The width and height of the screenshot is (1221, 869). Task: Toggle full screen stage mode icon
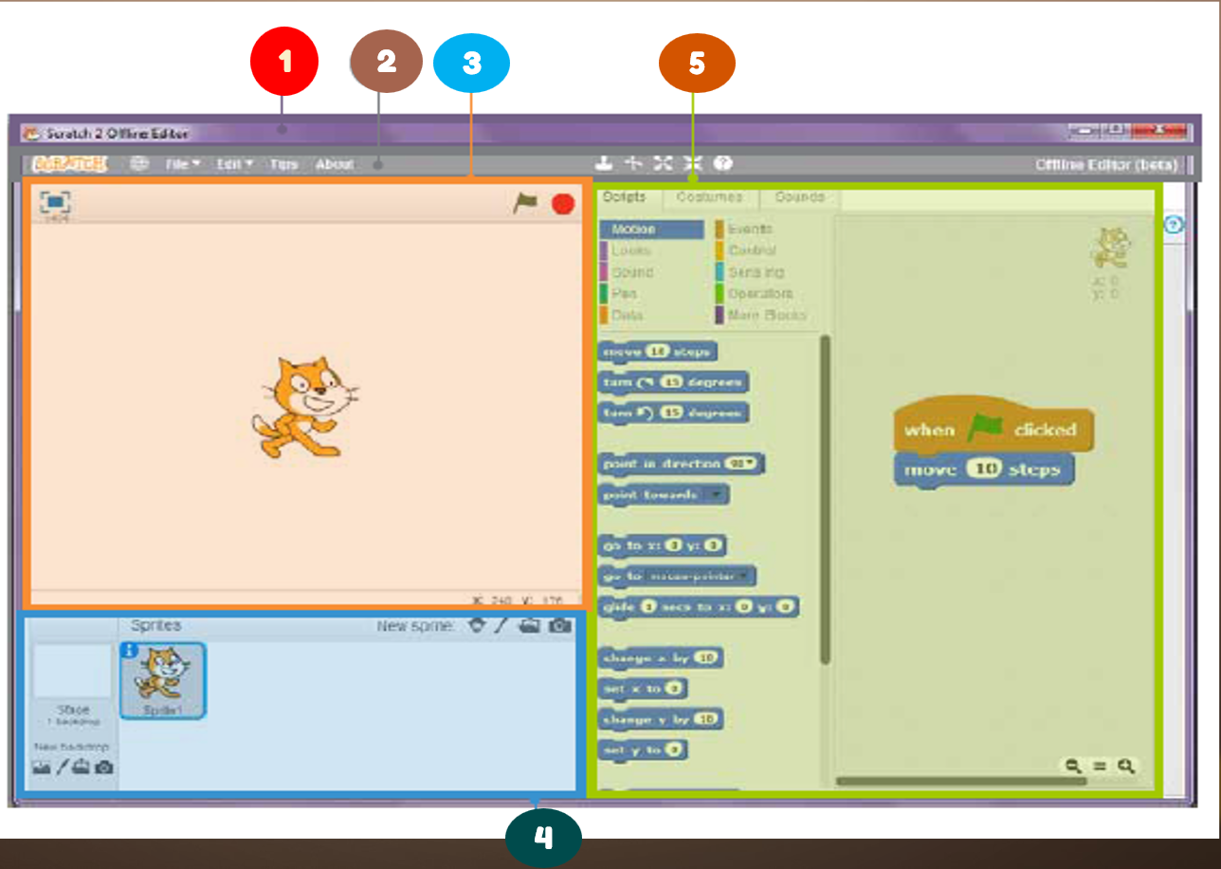(x=56, y=202)
